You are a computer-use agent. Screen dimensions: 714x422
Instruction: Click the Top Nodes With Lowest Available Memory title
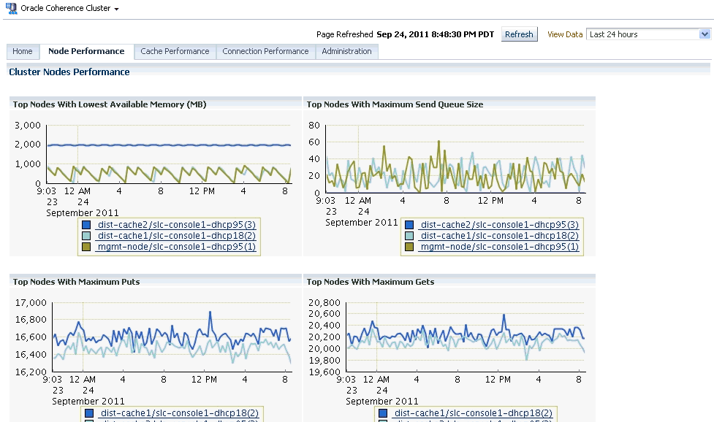110,104
